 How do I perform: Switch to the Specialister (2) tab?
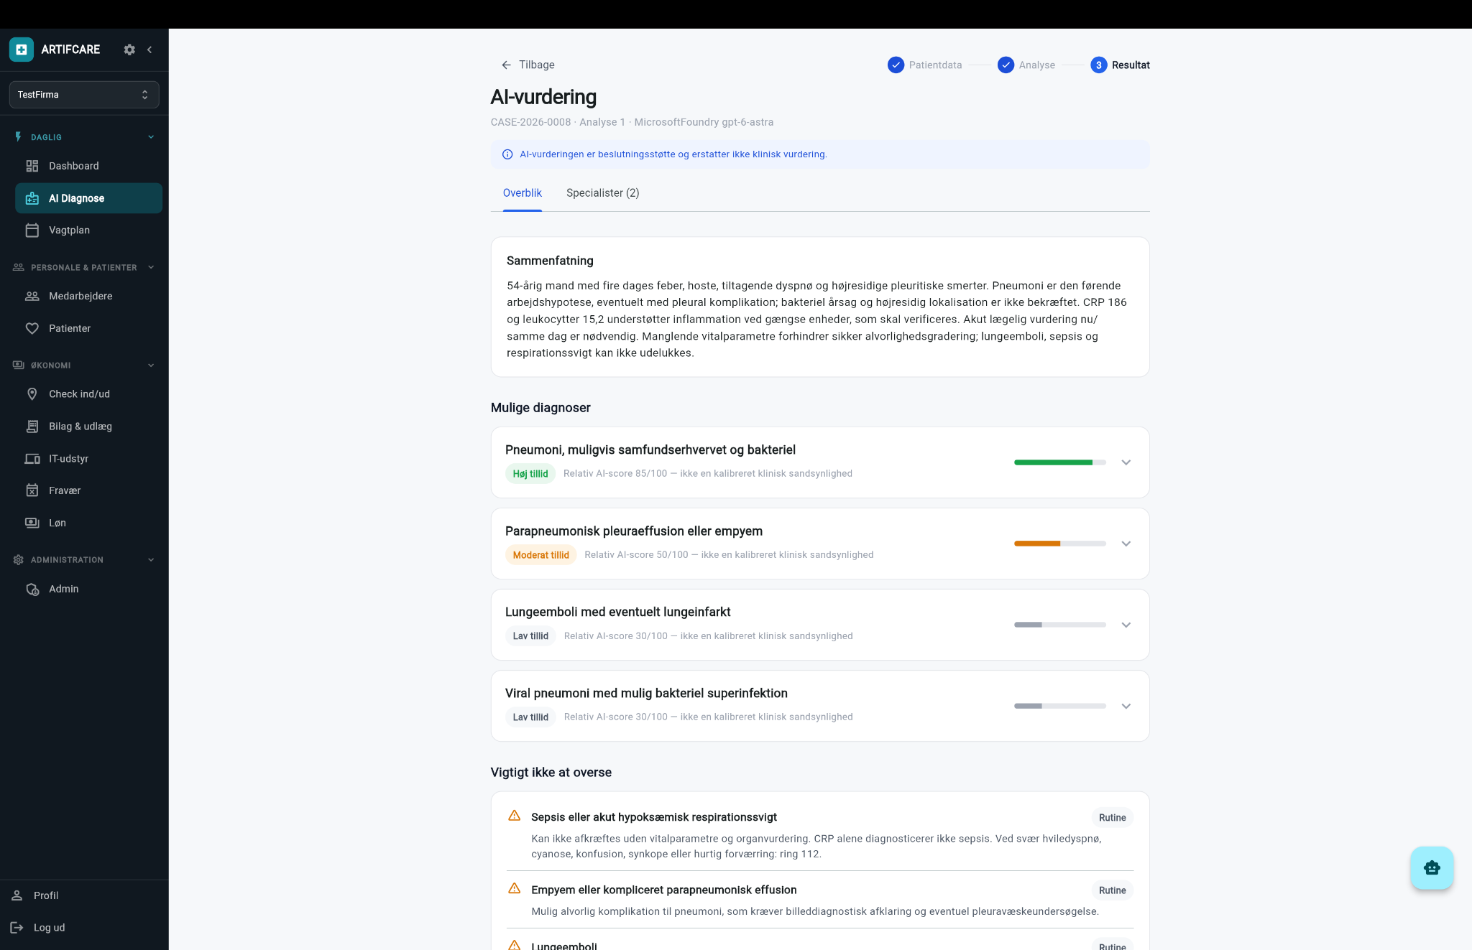[602, 193]
